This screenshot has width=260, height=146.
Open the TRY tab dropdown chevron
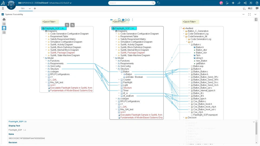[x=30, y=8]
